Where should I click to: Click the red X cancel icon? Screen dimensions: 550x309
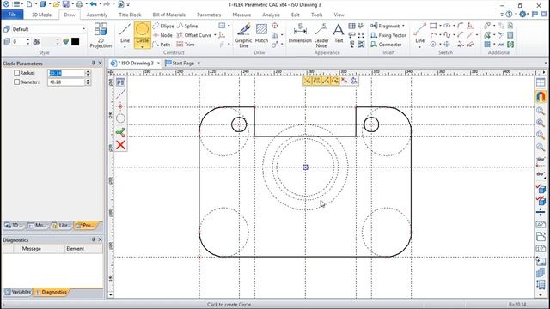[x=120, y=145]
